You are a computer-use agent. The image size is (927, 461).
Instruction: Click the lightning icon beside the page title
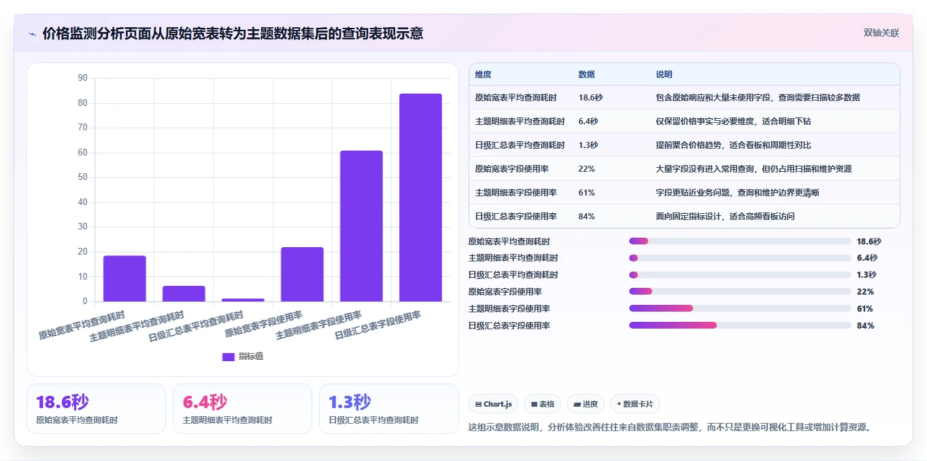33,34
